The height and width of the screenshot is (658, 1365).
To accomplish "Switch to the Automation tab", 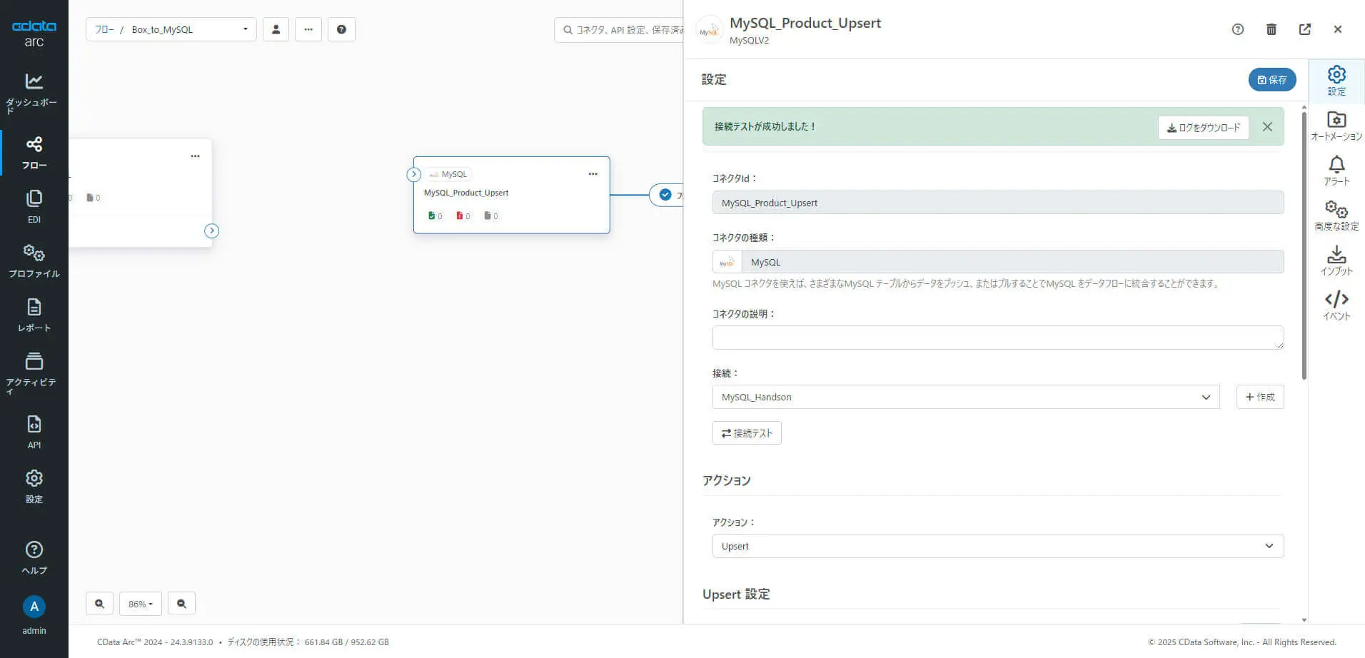I will click(1336, 126).
